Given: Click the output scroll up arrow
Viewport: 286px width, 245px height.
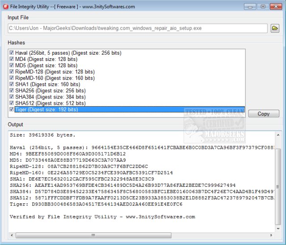Looking at the screenshot, I should coord(278,135).
